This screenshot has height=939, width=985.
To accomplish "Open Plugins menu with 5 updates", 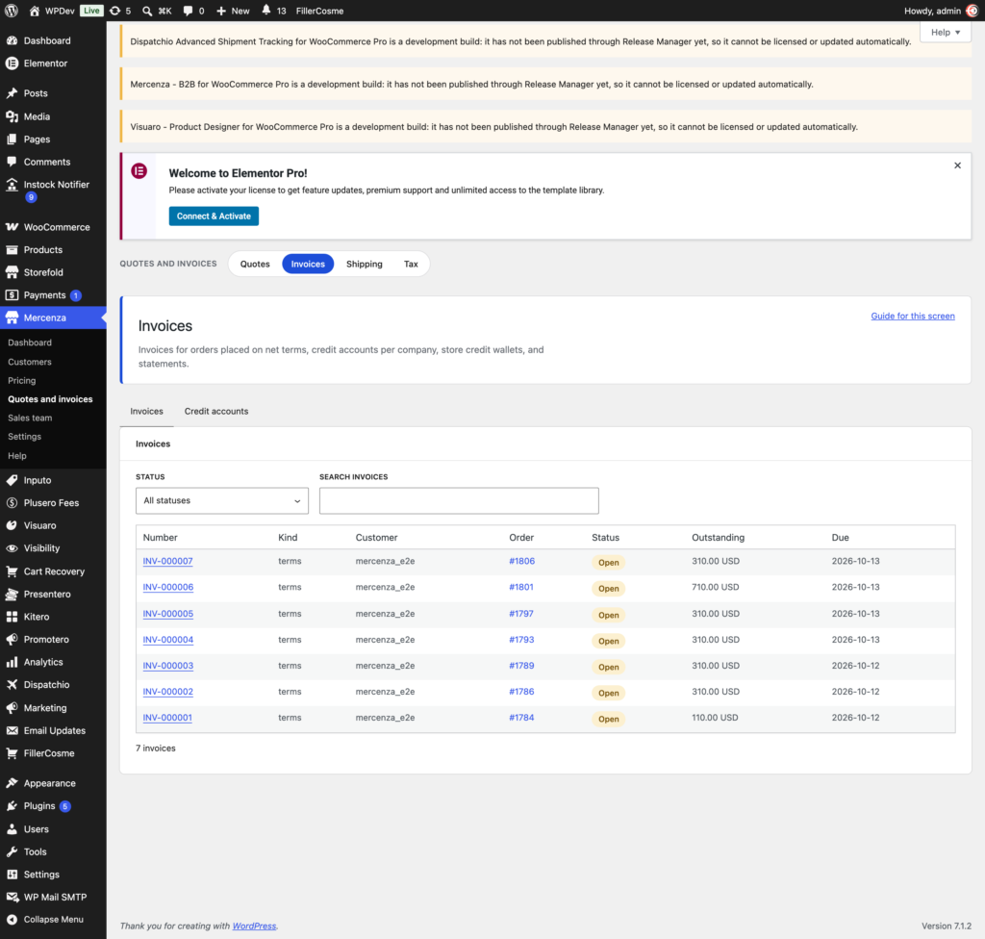I will 54,806.
